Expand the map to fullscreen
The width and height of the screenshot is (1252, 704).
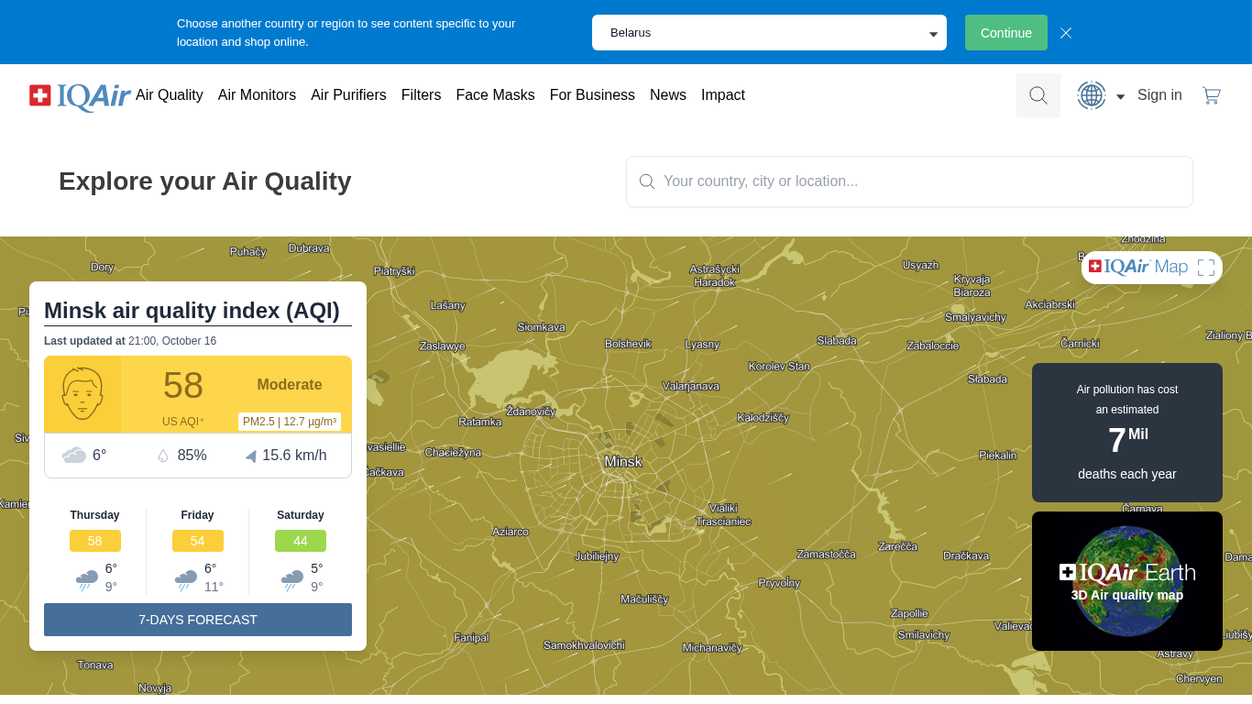pos(1206,268)
